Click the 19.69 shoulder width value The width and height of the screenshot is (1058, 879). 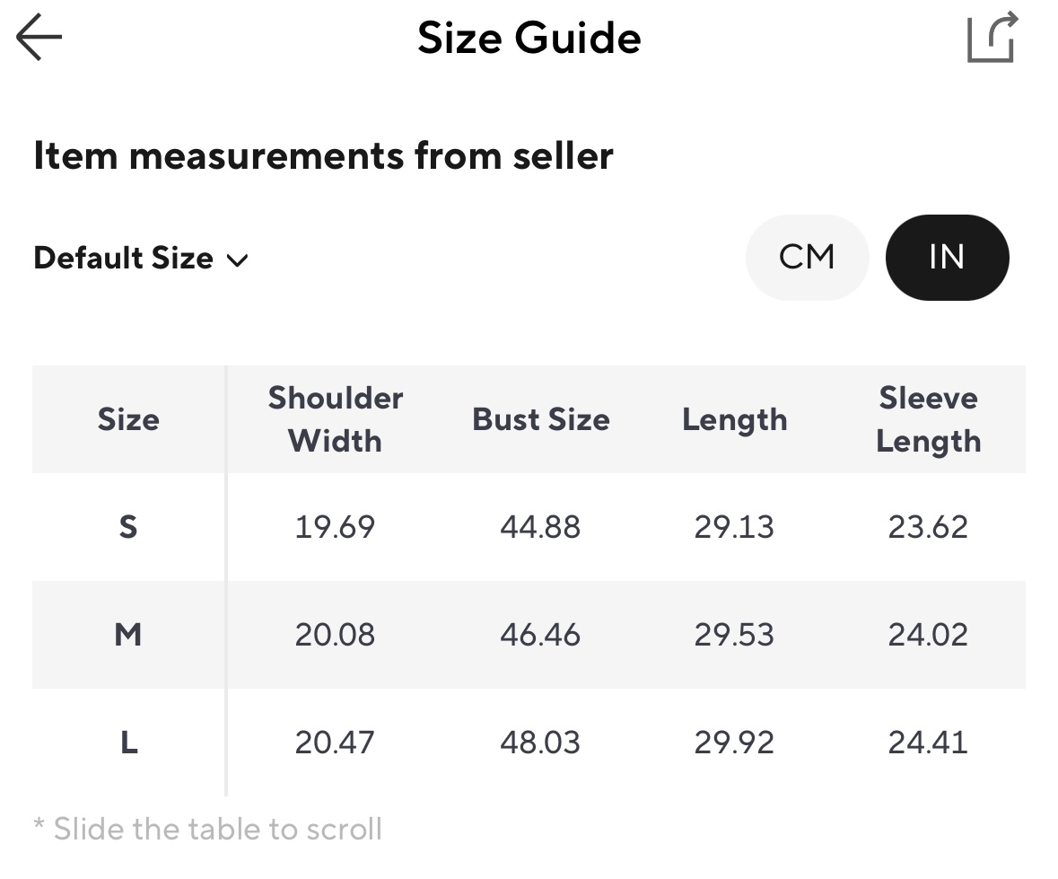[x=335, y=526]
